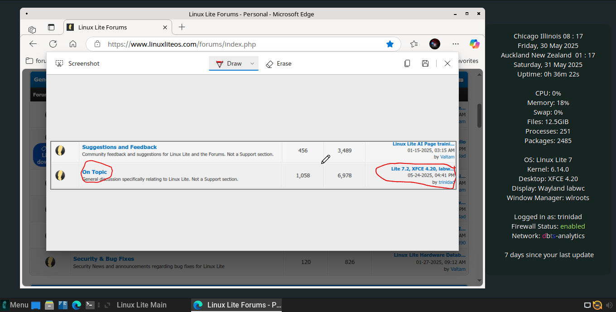616x312 pixels.
Task: Expand the Draw tool options dropdown
Action: pyautogui.click(x=252, y=63)
